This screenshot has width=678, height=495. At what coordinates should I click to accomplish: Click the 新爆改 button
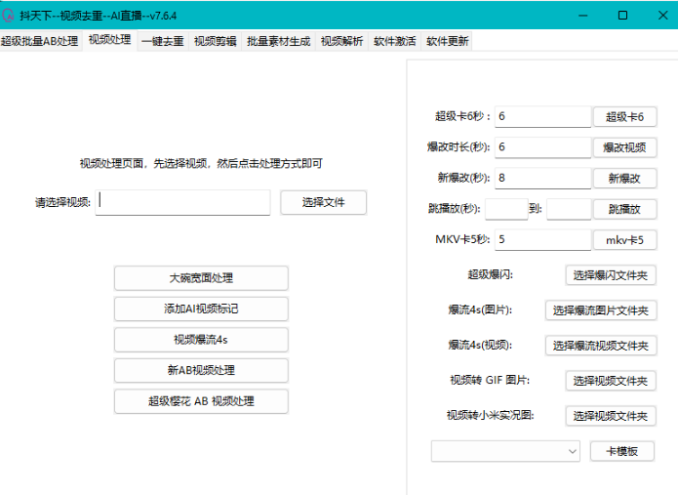tap(624, 179)
